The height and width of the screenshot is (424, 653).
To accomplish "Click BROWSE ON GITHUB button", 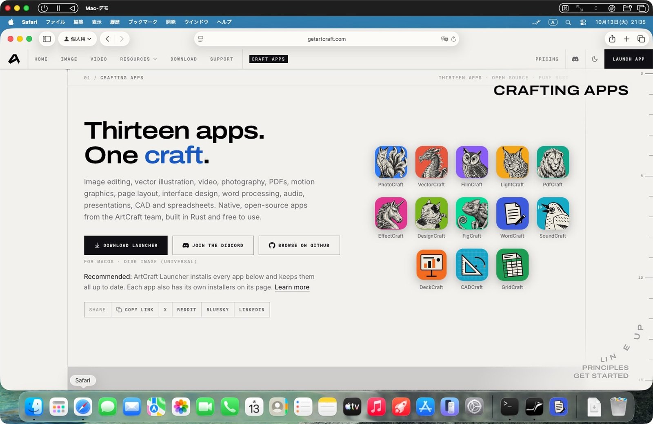I will pyautogui.click(x=299, y=245).
